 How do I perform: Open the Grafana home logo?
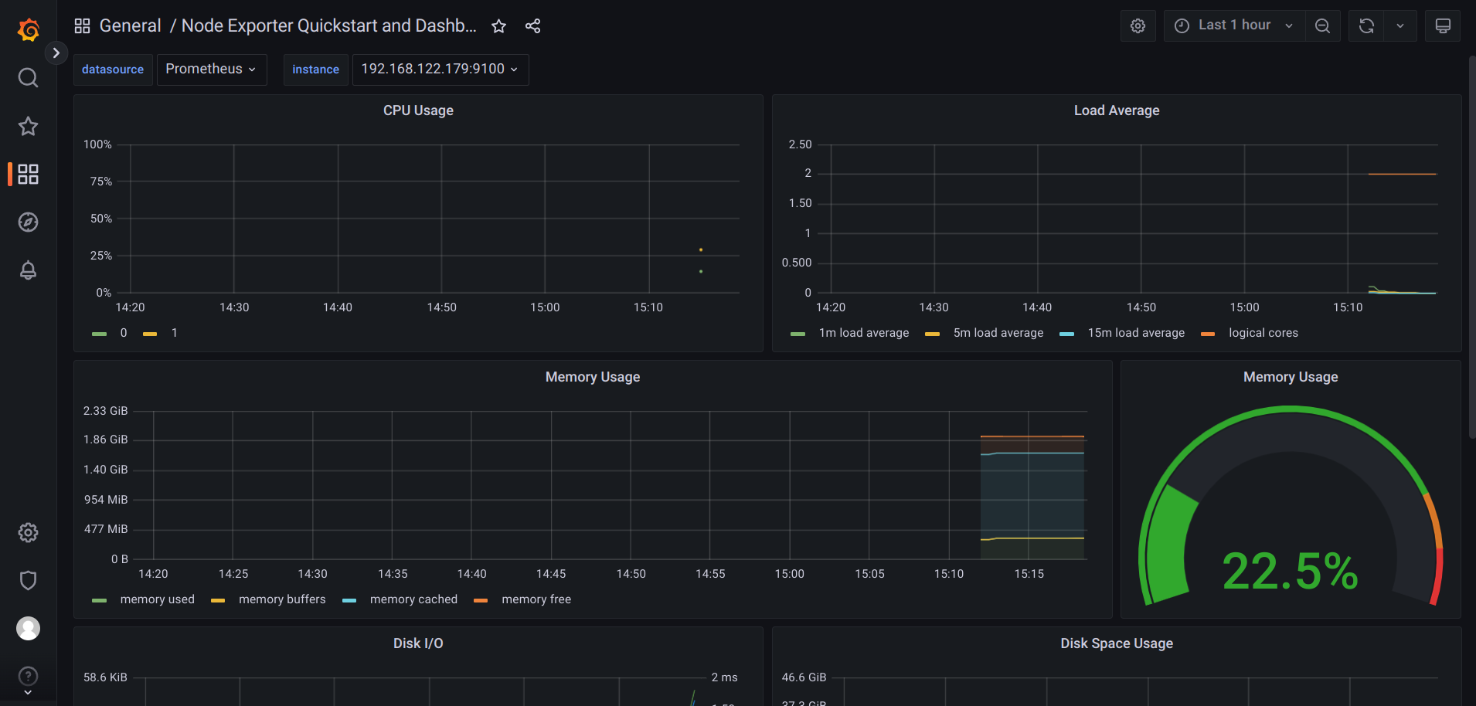tap(29, 30)
